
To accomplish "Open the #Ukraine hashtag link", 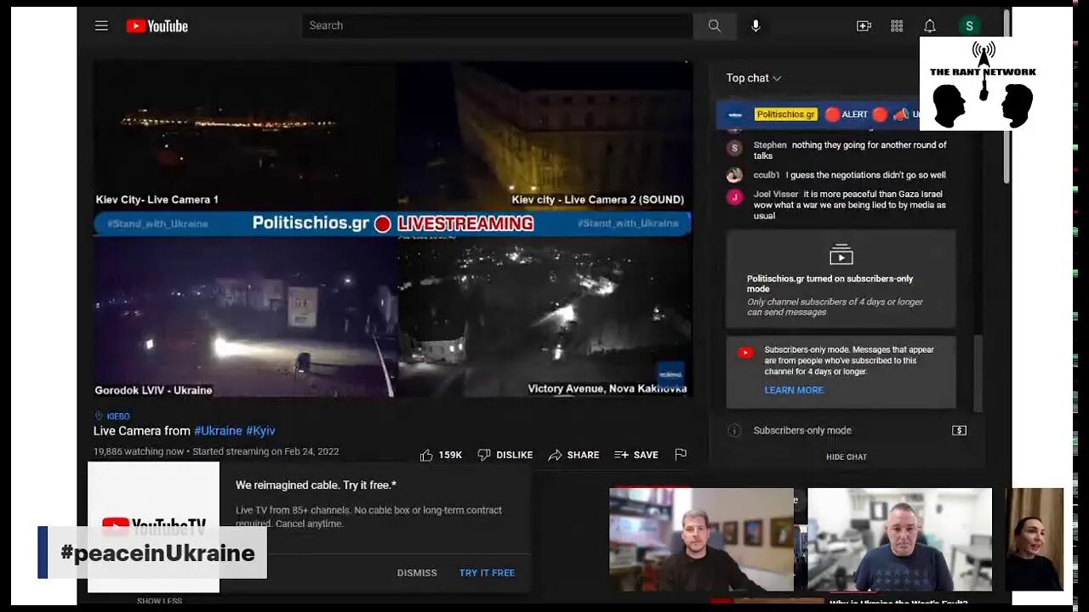I will point(218,431).
